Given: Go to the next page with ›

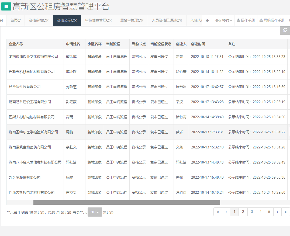Looking at the screenshot, I should [278, 212].
